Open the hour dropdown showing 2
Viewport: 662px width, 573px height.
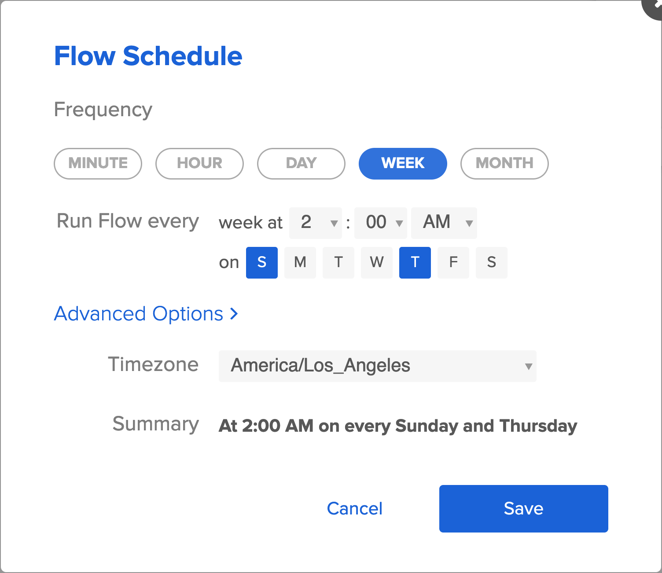(x=316, y=223)
